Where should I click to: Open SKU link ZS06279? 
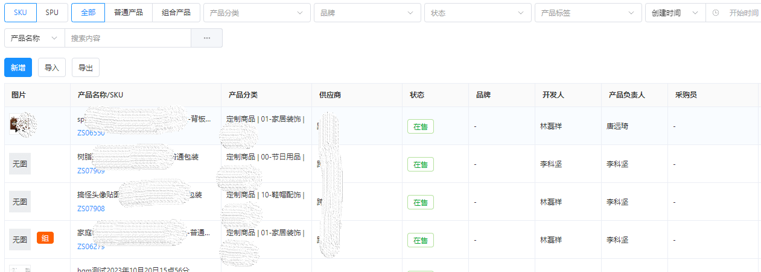91,247
